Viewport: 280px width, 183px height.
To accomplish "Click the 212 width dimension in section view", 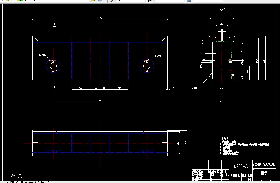I will tap(222, 88).
